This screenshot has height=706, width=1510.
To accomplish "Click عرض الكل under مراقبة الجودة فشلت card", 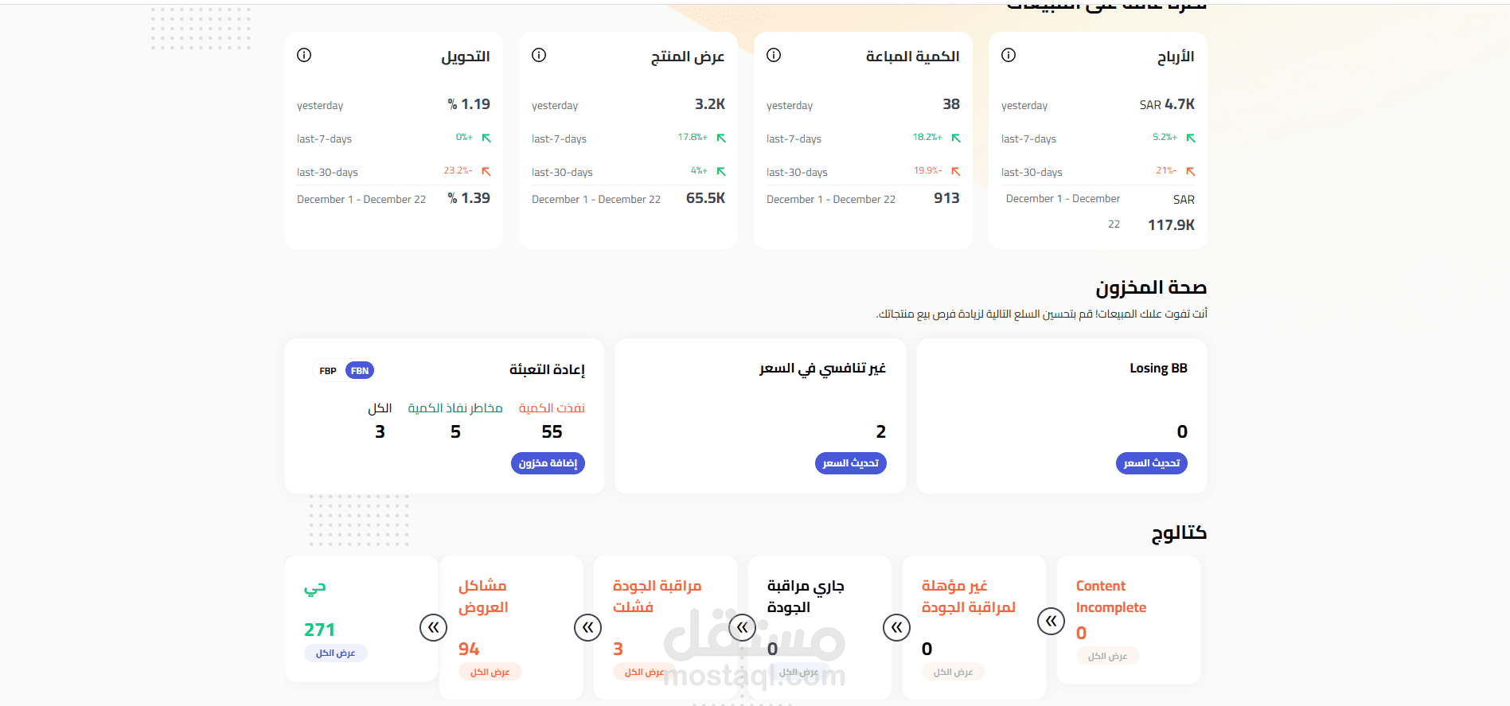I will coord(644,672).
